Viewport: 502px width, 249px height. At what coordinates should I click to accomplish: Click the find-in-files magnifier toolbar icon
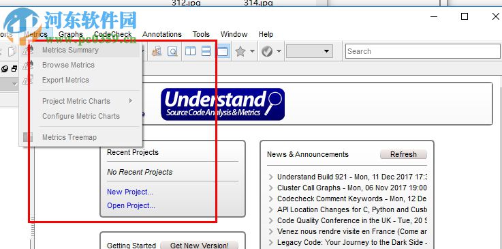tap(173, 51)
